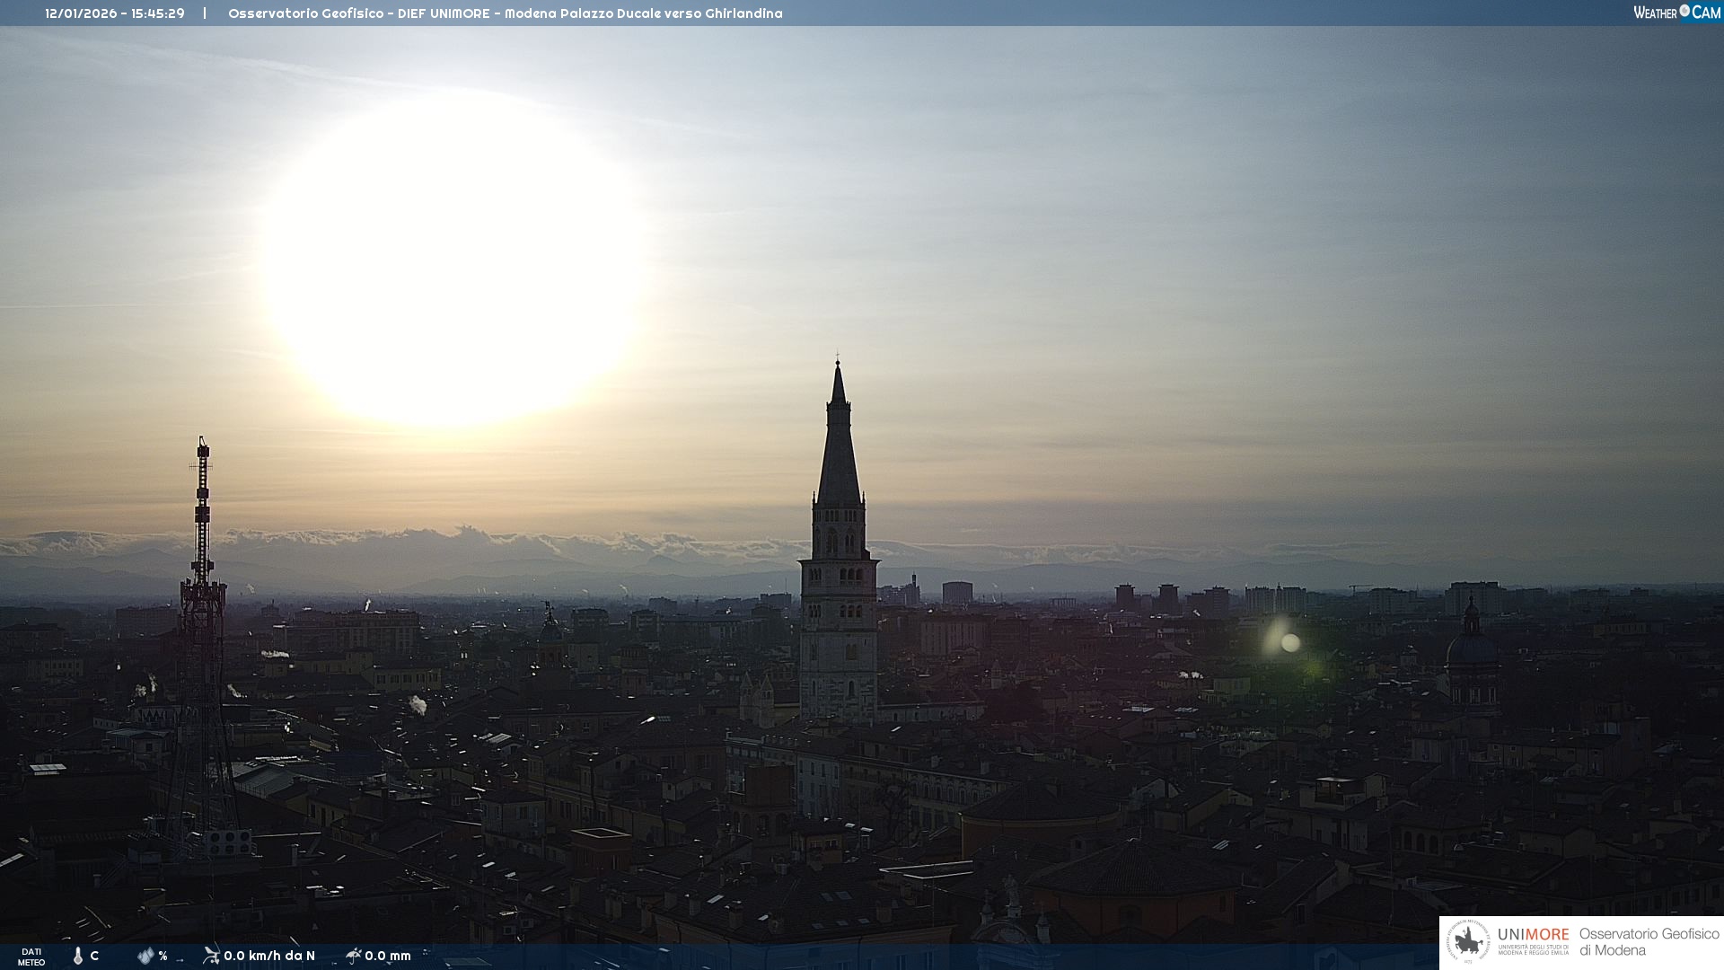Click the humidity percent symbol
Screen dimensions: 1724x970
[163, 956]
